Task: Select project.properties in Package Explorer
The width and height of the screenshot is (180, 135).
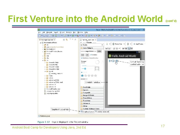Action: (x=51, y=93)
